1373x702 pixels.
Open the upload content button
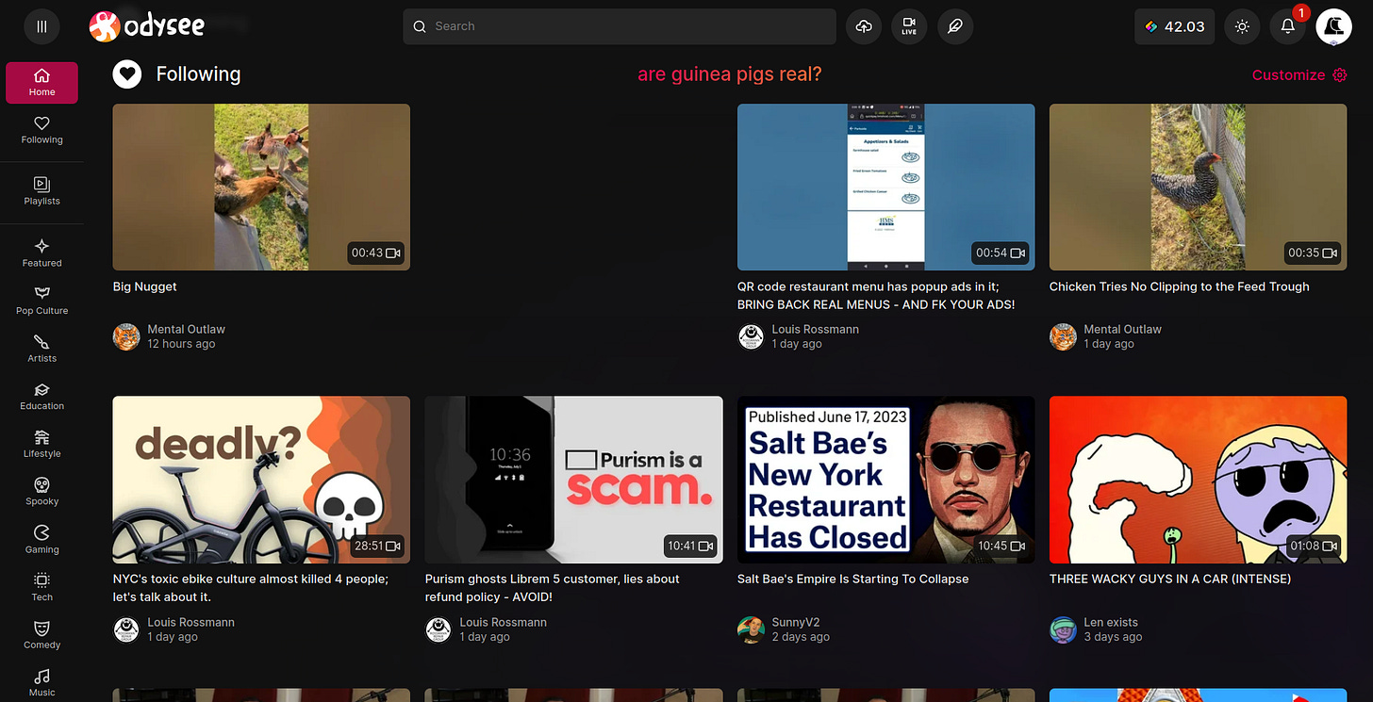(x=864, y=26)
